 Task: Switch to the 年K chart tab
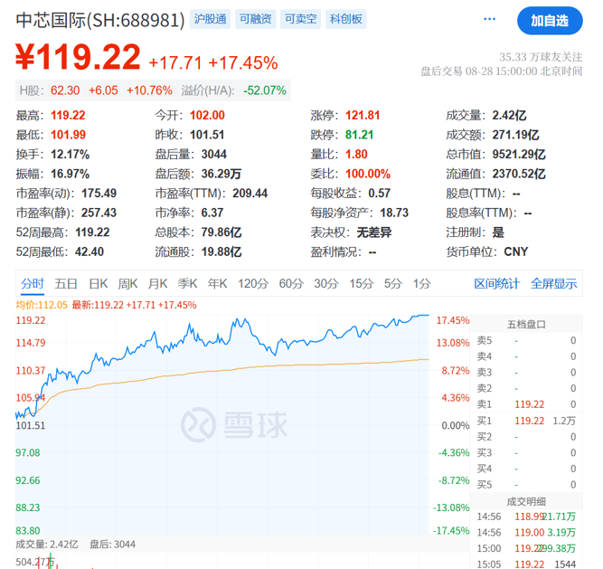tap(217, 284)
